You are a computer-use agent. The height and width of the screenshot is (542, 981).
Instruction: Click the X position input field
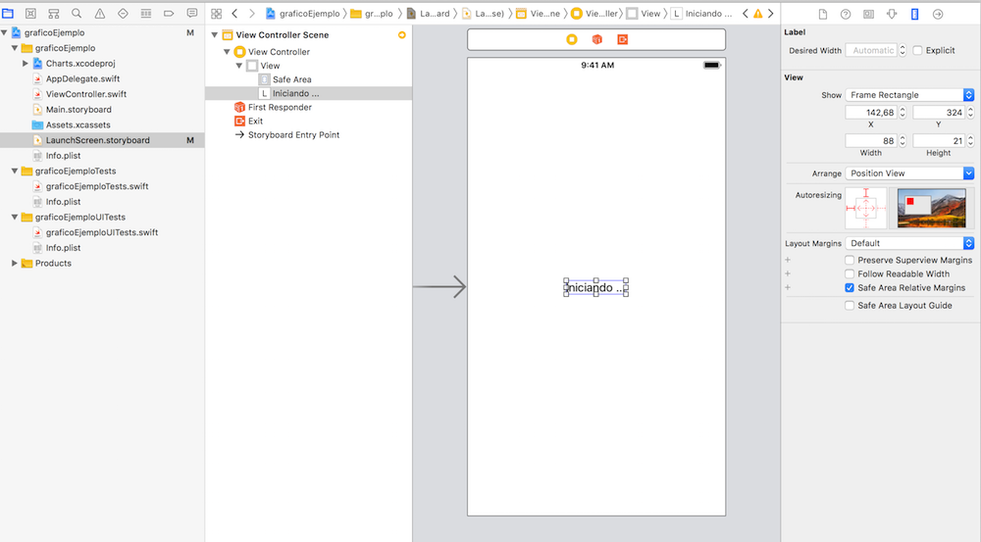(x=871, y=113)
